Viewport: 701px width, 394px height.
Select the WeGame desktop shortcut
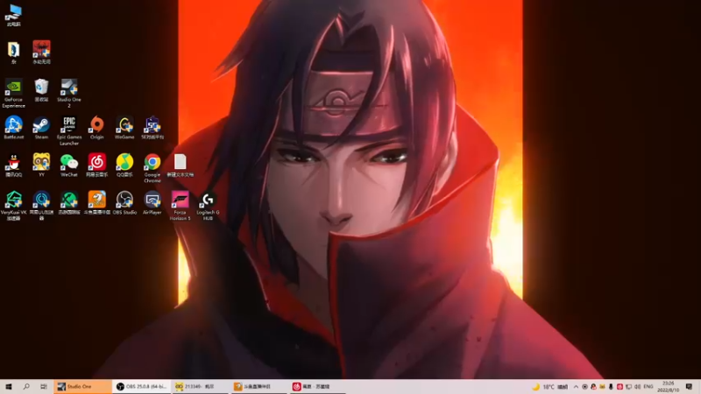pos(124,128)
